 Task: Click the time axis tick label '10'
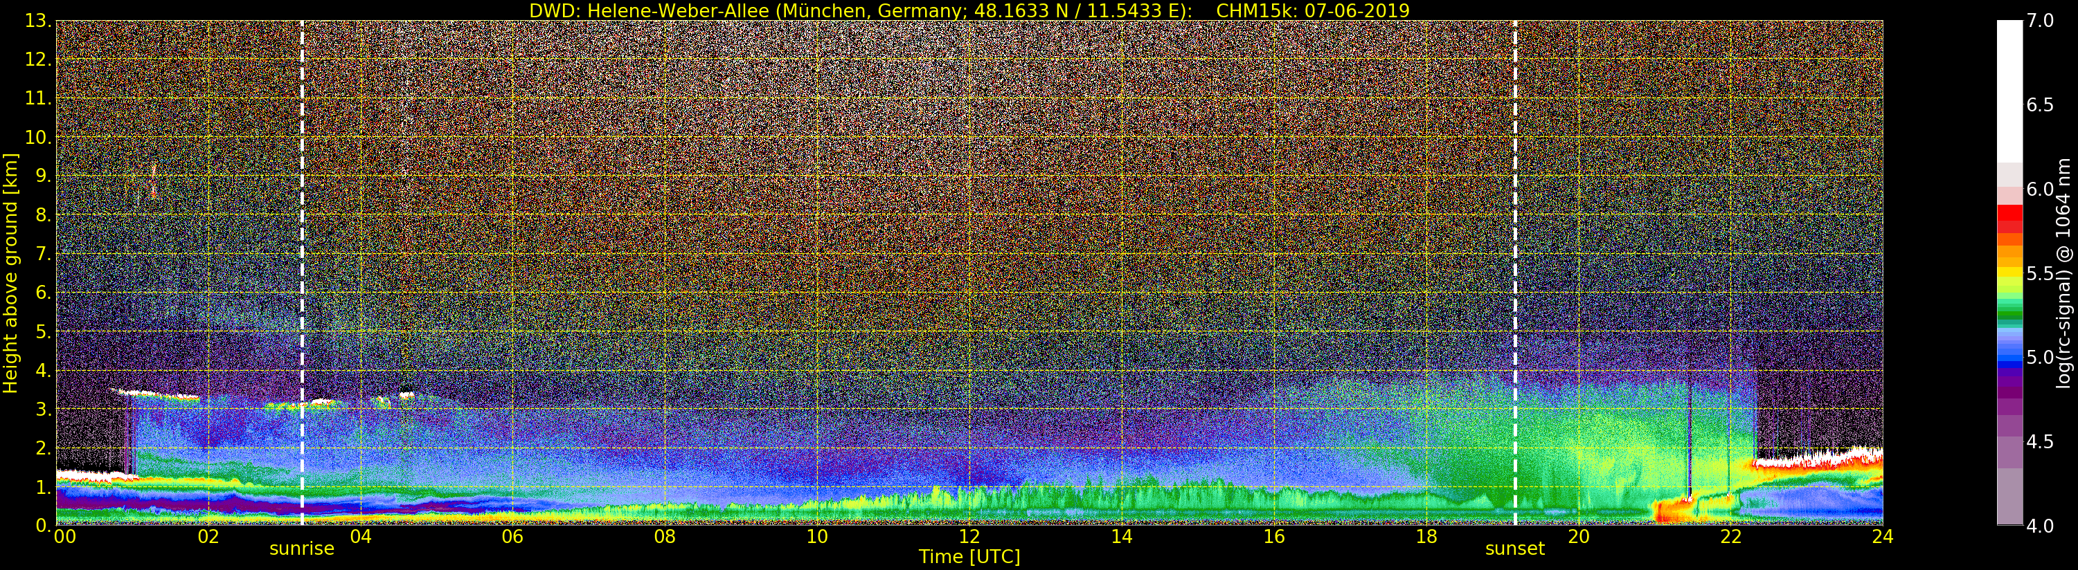(817, 537)
